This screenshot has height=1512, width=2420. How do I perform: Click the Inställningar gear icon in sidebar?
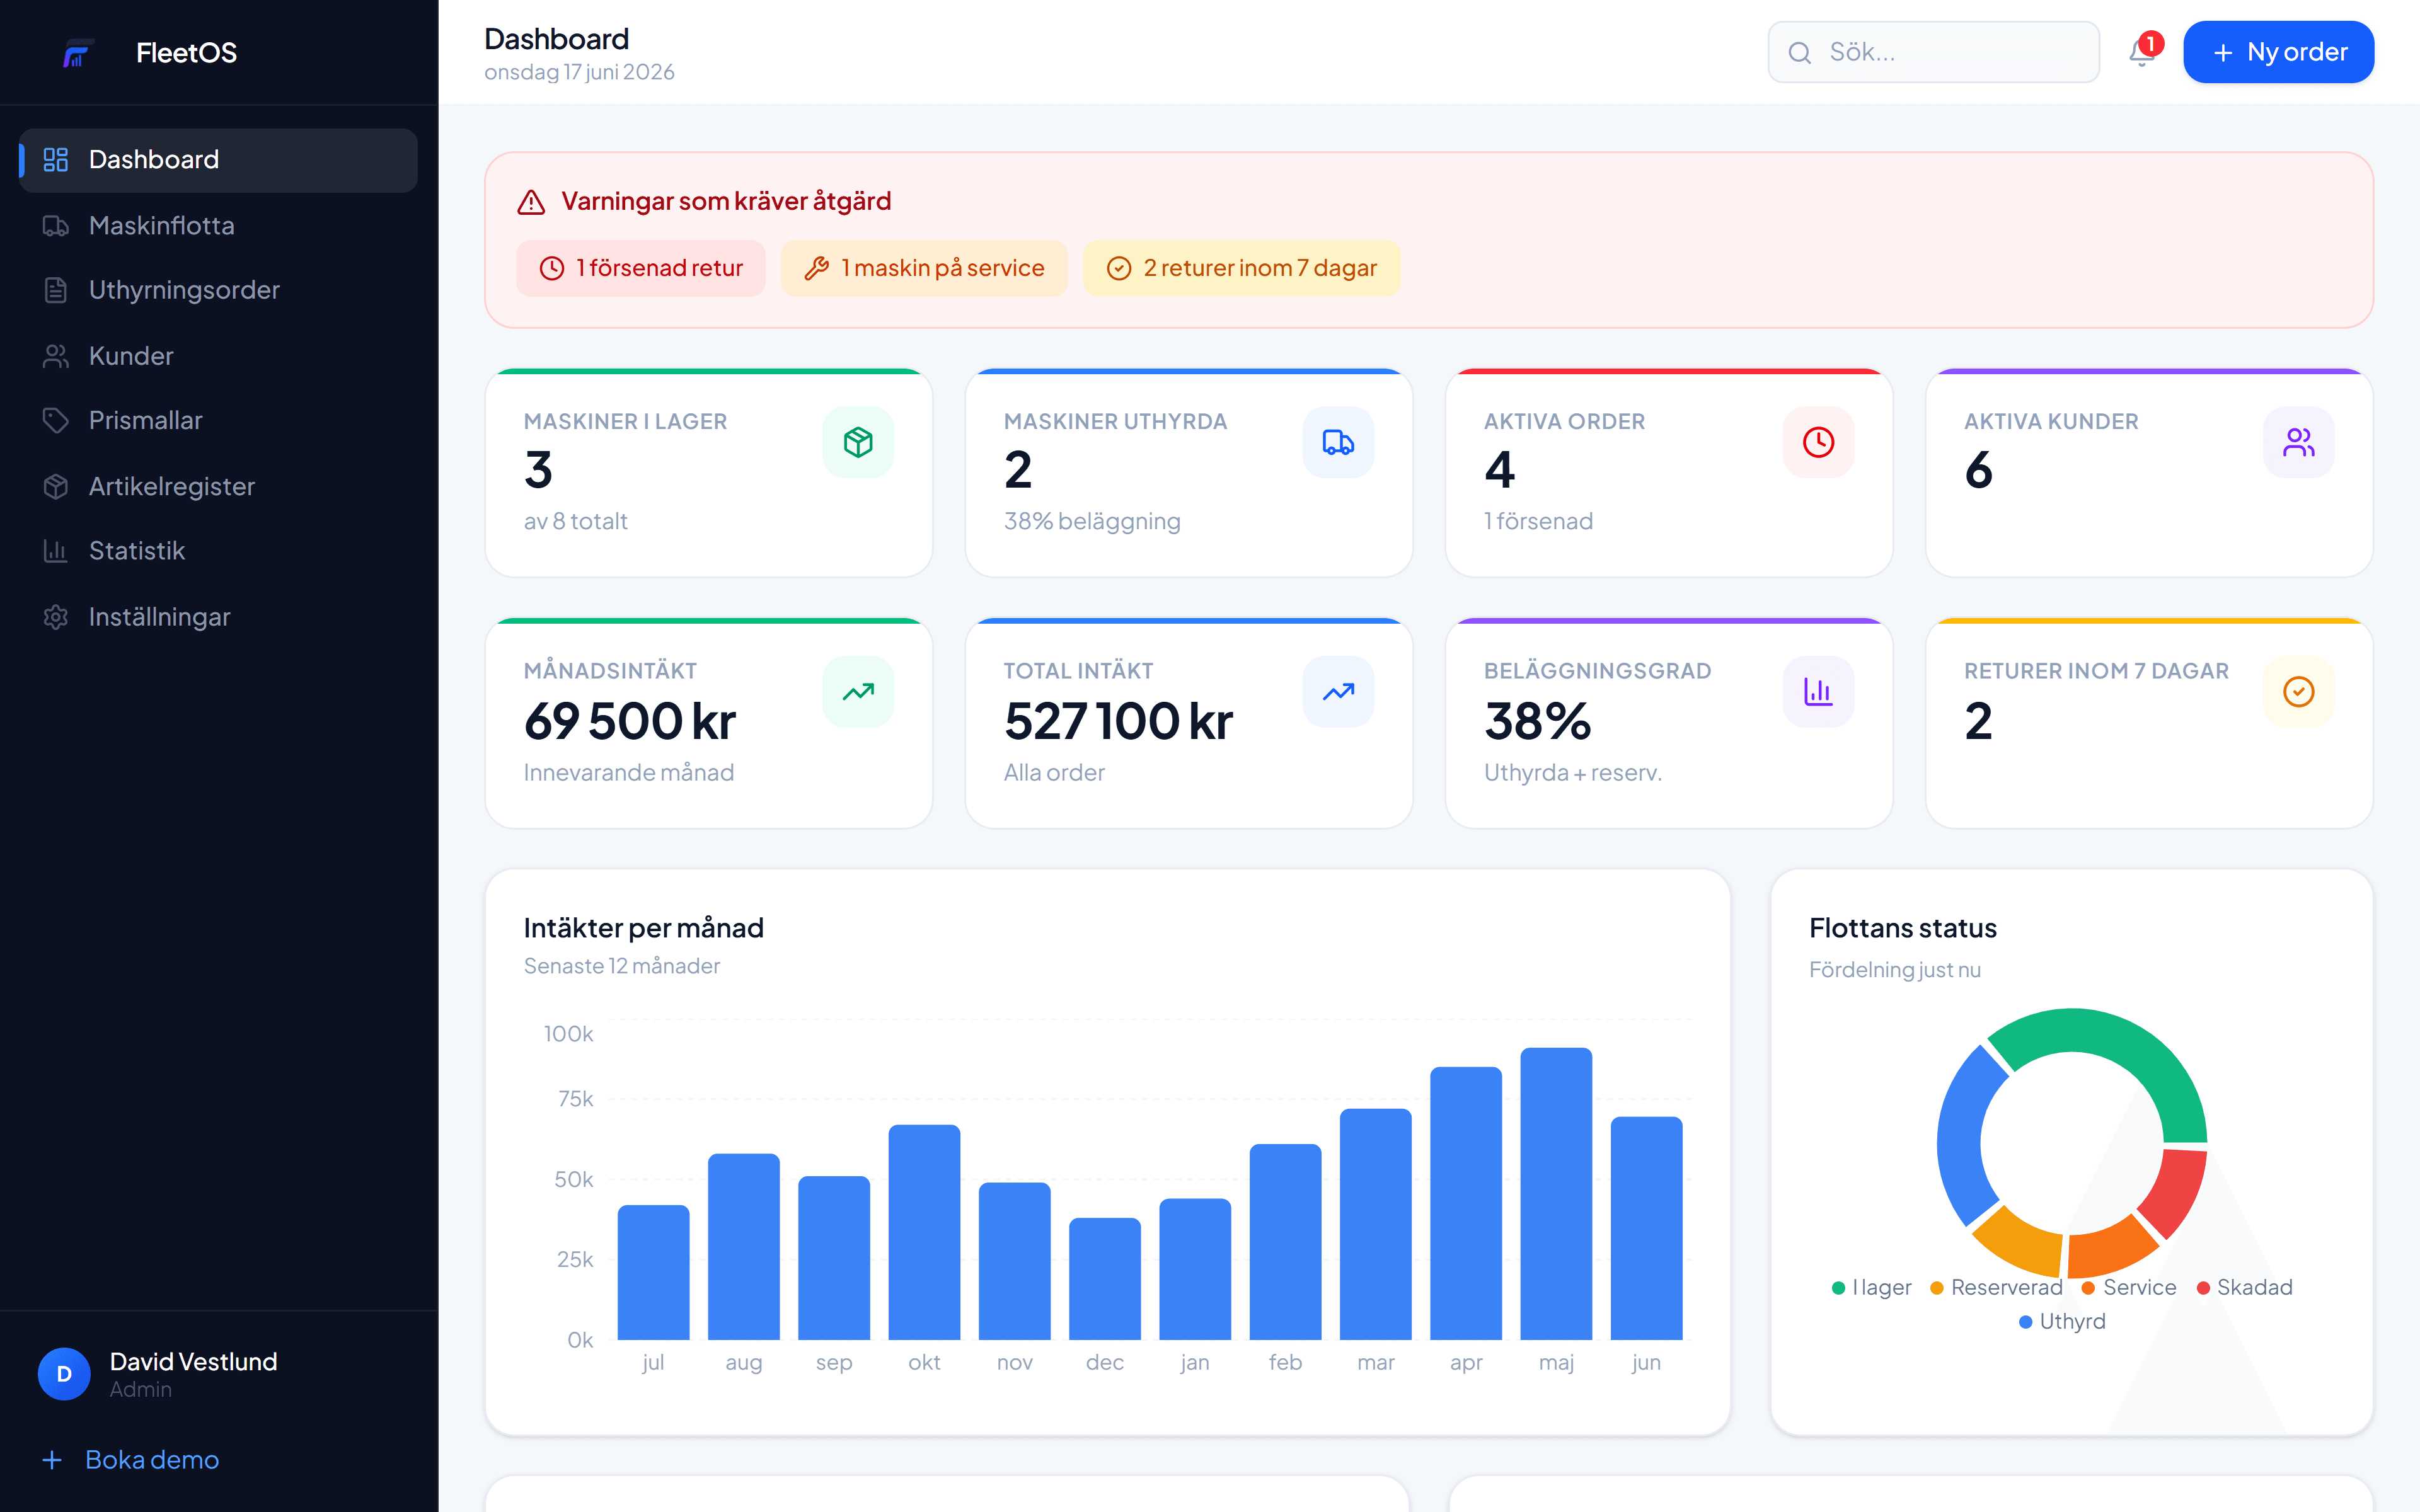click(x=56, y=617)
